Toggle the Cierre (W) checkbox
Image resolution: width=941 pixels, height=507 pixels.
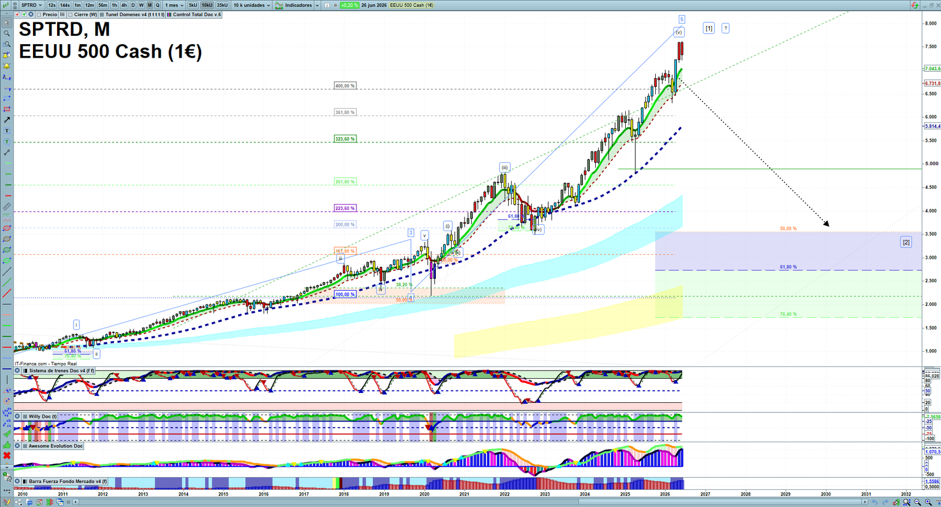(70, 14)
